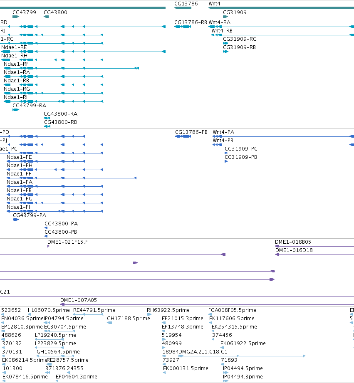The width and height of the screenshot is (354, 383).
Task: Click feature 18984DMG2A.2_1.C18.C1
Action: 195,351
